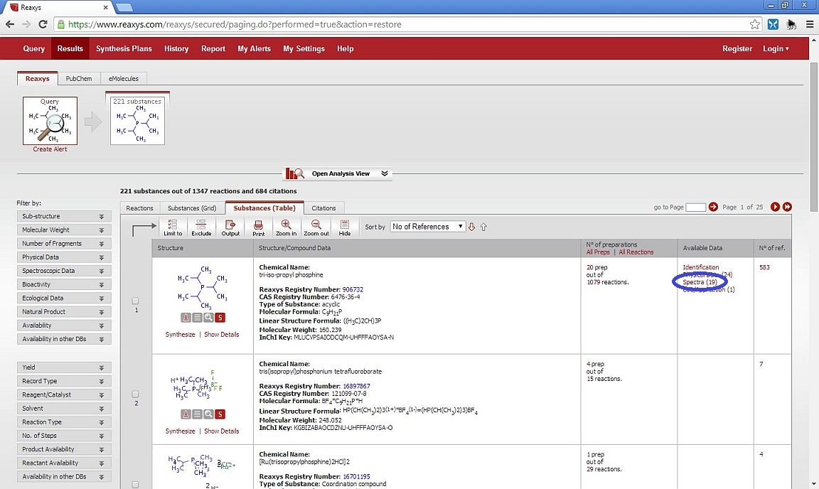Expand the Sub-structure filter
Screen dimensions: 819x489
(x=64, y=216)
